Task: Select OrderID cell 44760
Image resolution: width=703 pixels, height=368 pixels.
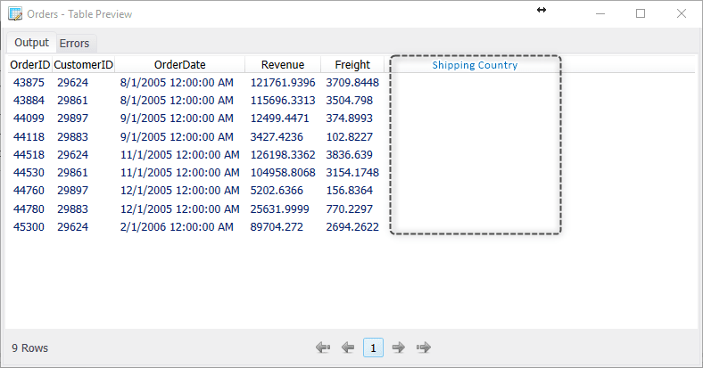Action: pyautogui.click(x=29, y=191)
